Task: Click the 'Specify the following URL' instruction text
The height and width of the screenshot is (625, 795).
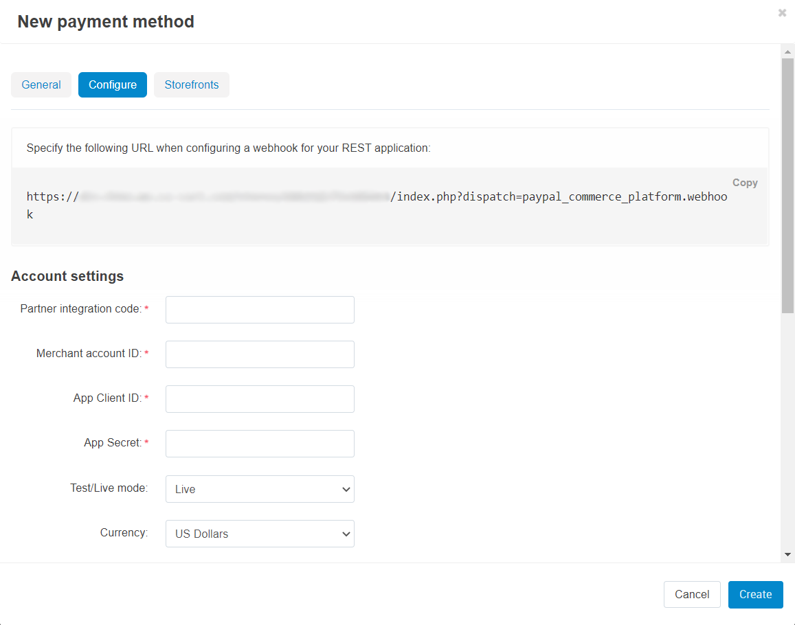Action: (x=228, y=148)
